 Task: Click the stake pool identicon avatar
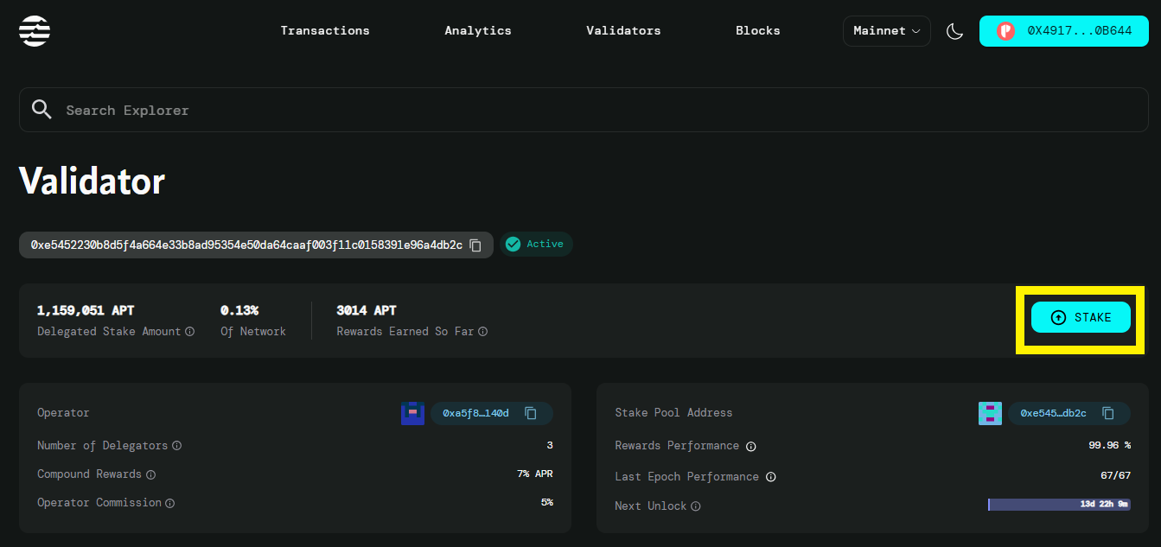pos(990,413)
